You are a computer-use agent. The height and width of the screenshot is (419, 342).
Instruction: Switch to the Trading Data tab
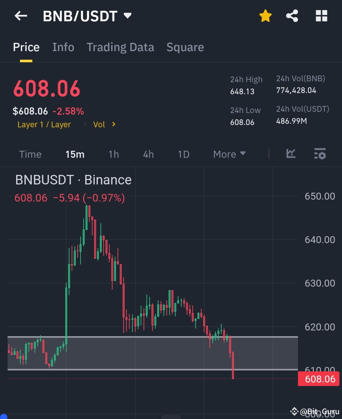120,47
